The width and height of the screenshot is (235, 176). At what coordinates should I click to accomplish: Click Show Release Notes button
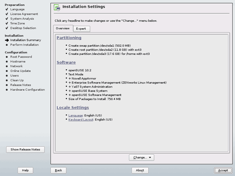(25, 150)
